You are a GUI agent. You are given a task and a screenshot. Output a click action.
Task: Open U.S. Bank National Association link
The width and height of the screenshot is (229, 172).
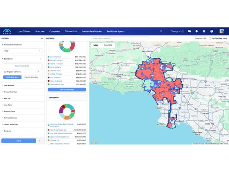tap(61, 133)
